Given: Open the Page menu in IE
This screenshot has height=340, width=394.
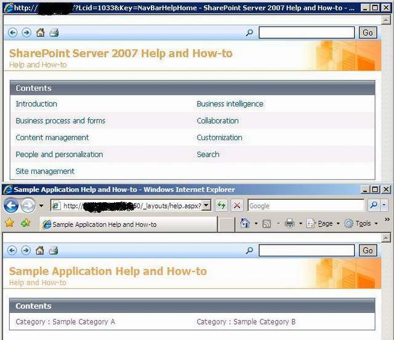Looking at the screenshot, I should tap(324, 223).
